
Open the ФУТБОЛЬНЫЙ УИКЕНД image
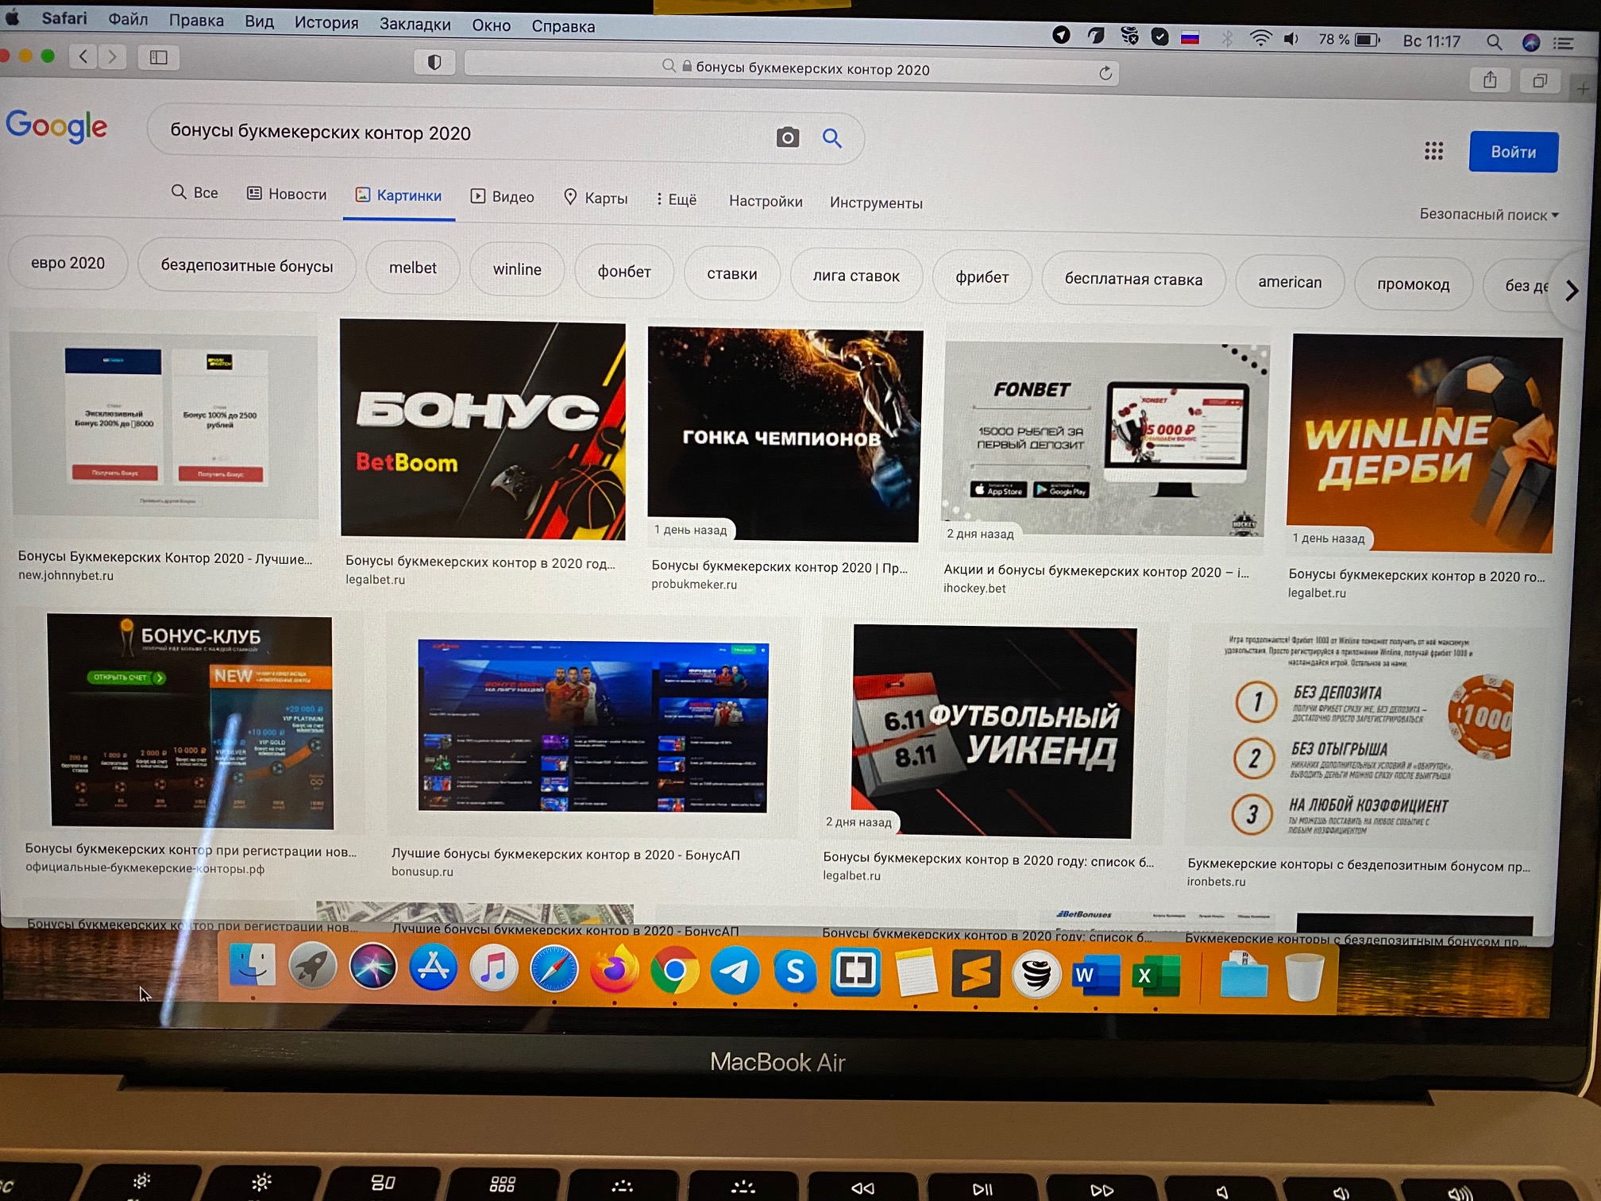pyautogui.click(x=993, y=731)
